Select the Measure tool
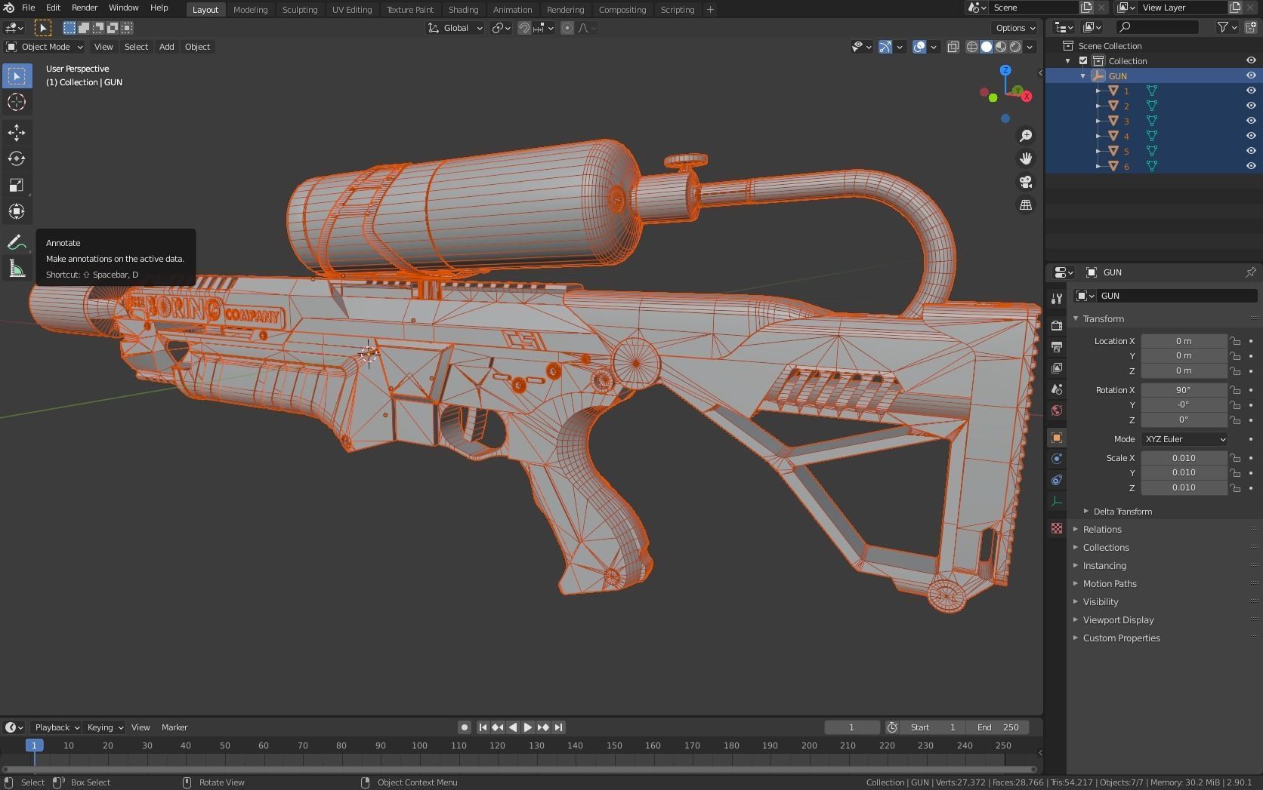 pos(16,269)
